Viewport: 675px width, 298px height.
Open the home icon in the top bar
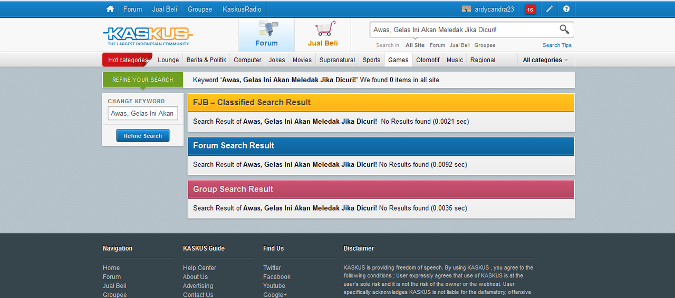click(x=110, y=9)
